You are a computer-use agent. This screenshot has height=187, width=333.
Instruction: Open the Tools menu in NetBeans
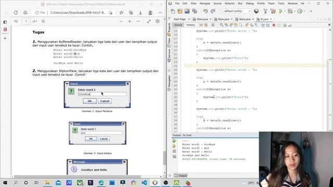pos(281,4)
